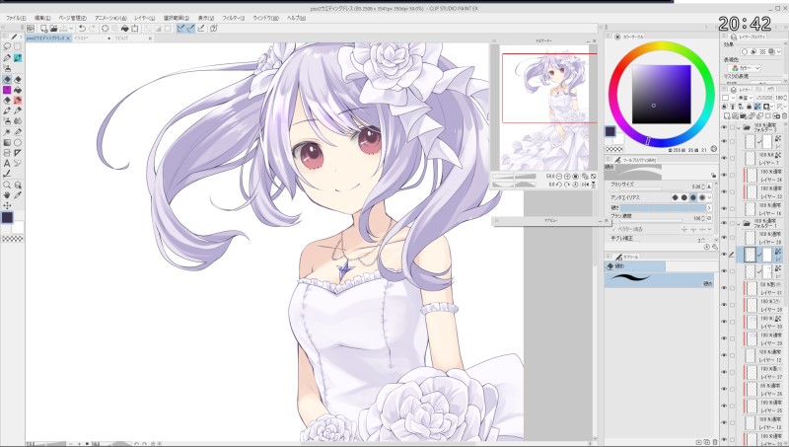The image size is (789, 447).
Task: Click the New raster layer icon in Layer panel
Action: tap(727, 115)
